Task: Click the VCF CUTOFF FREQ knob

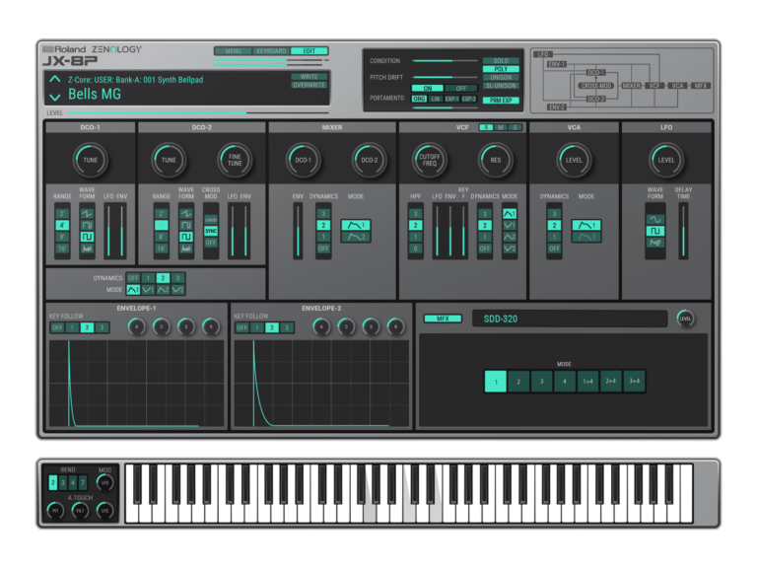Action: coord(429,160)
